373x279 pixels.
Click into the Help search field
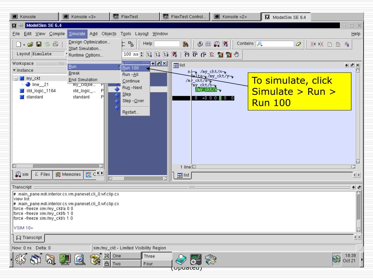tap(167, 44)
